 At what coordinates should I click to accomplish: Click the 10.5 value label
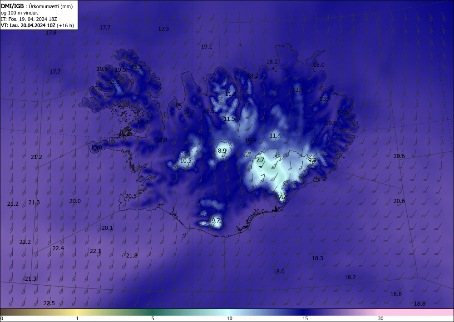(186, 160)
